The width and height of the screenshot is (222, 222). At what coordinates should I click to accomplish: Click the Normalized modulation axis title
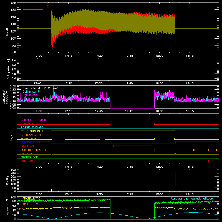5,97
